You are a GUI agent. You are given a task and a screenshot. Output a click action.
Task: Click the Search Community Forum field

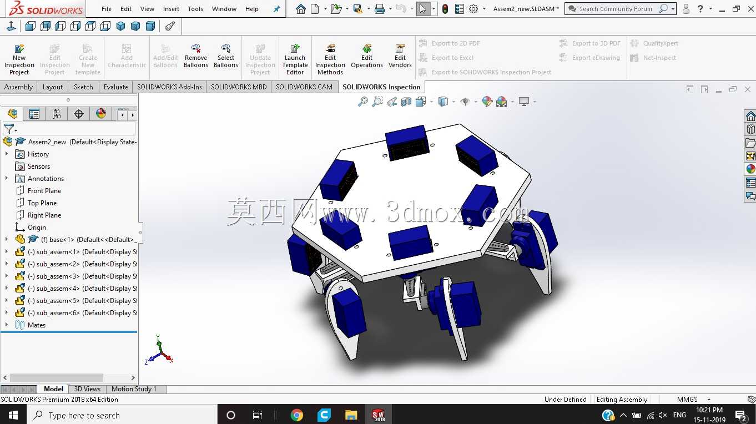click(x=616, y=9)
